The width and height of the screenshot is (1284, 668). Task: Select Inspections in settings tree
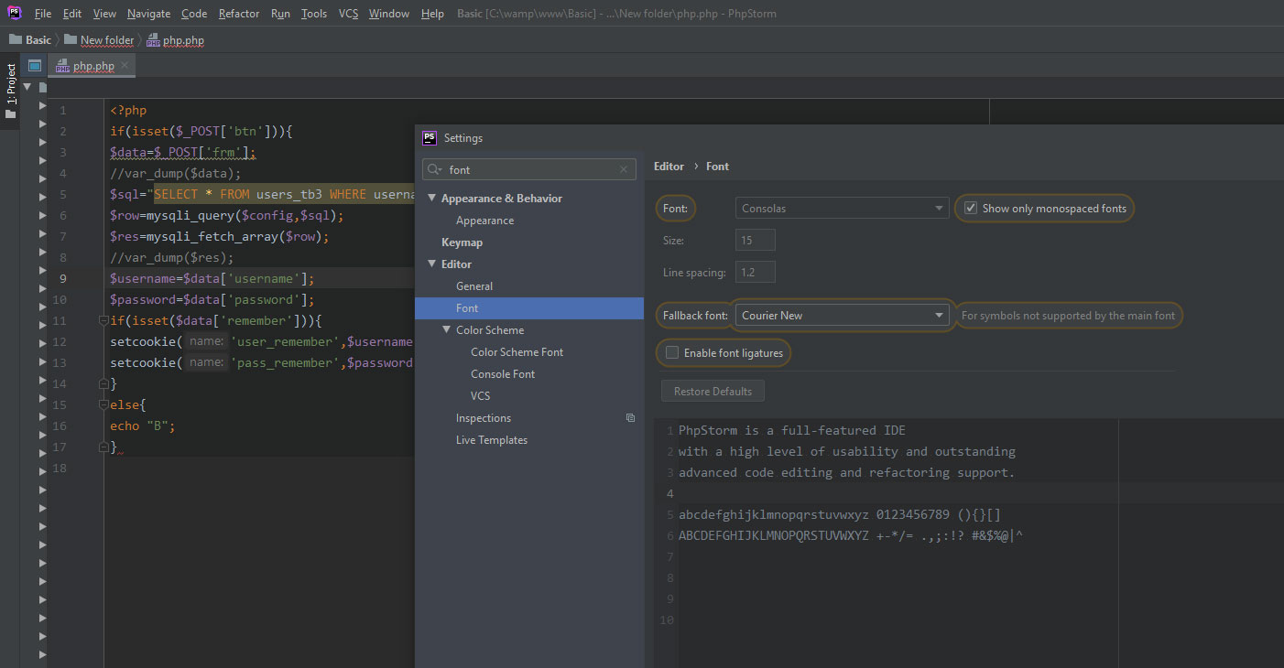point(484,418)
